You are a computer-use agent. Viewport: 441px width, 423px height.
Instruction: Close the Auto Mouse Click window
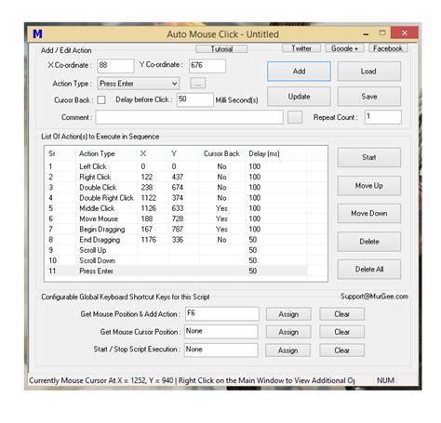click(x=404, y=33)
